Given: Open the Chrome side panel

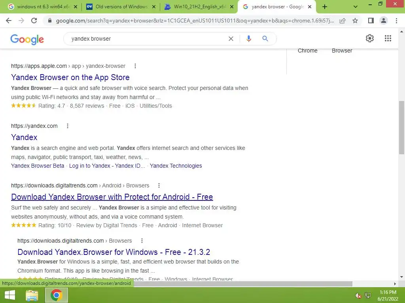Looking at the screenshot, I should 371,21.
